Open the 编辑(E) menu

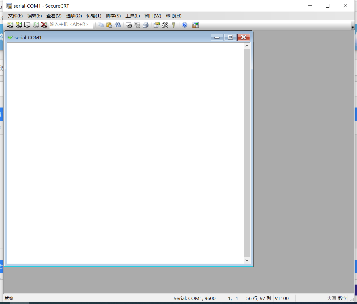(34, 16)
